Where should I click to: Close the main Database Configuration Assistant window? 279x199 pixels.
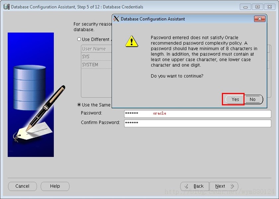[x=270, y=7]
